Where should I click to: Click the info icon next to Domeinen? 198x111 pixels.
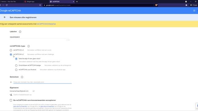pyautogui.click(x=22, y=77)
